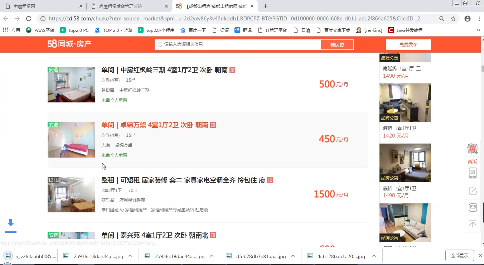Click the 500 元/月 price
Screen dimensions: 484x265
(x=334, y=84)
